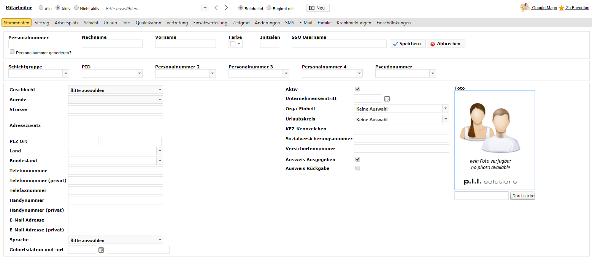
Task: Open the Geschlecht dropdown
Action: [116, 90]
